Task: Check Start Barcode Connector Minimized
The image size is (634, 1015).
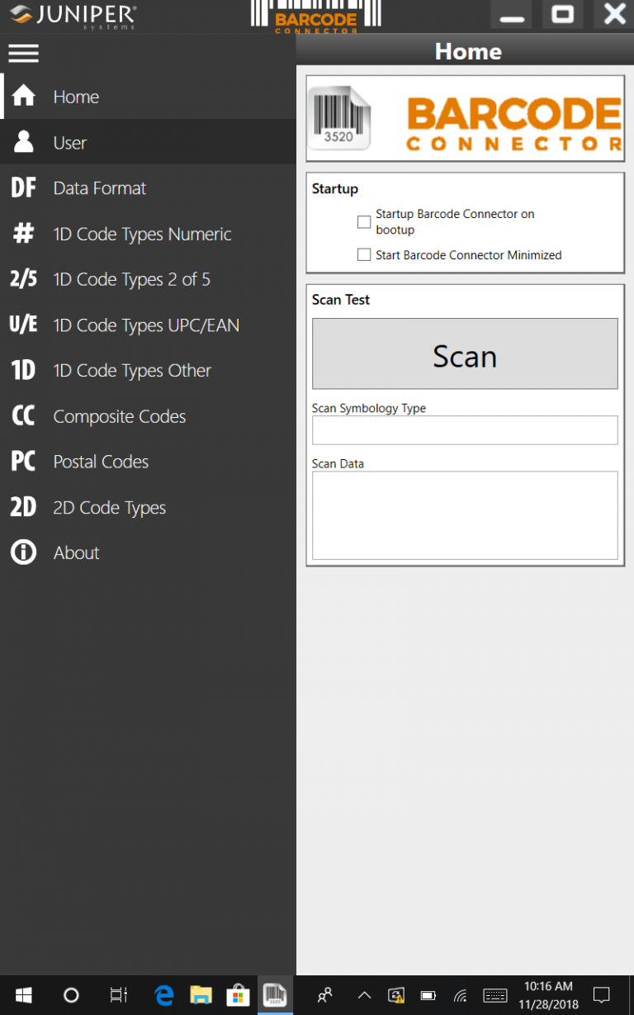Action: [364, 254]
